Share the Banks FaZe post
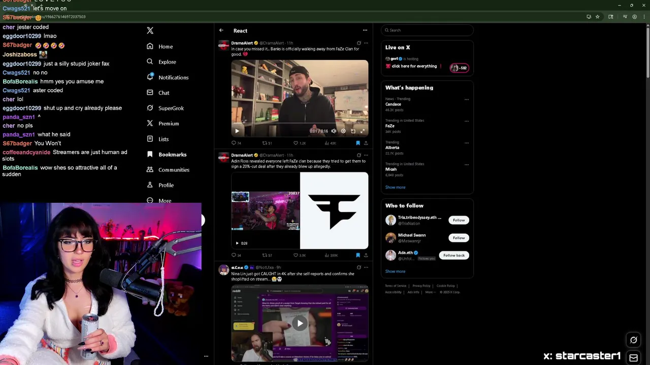 tap(366, 143)
